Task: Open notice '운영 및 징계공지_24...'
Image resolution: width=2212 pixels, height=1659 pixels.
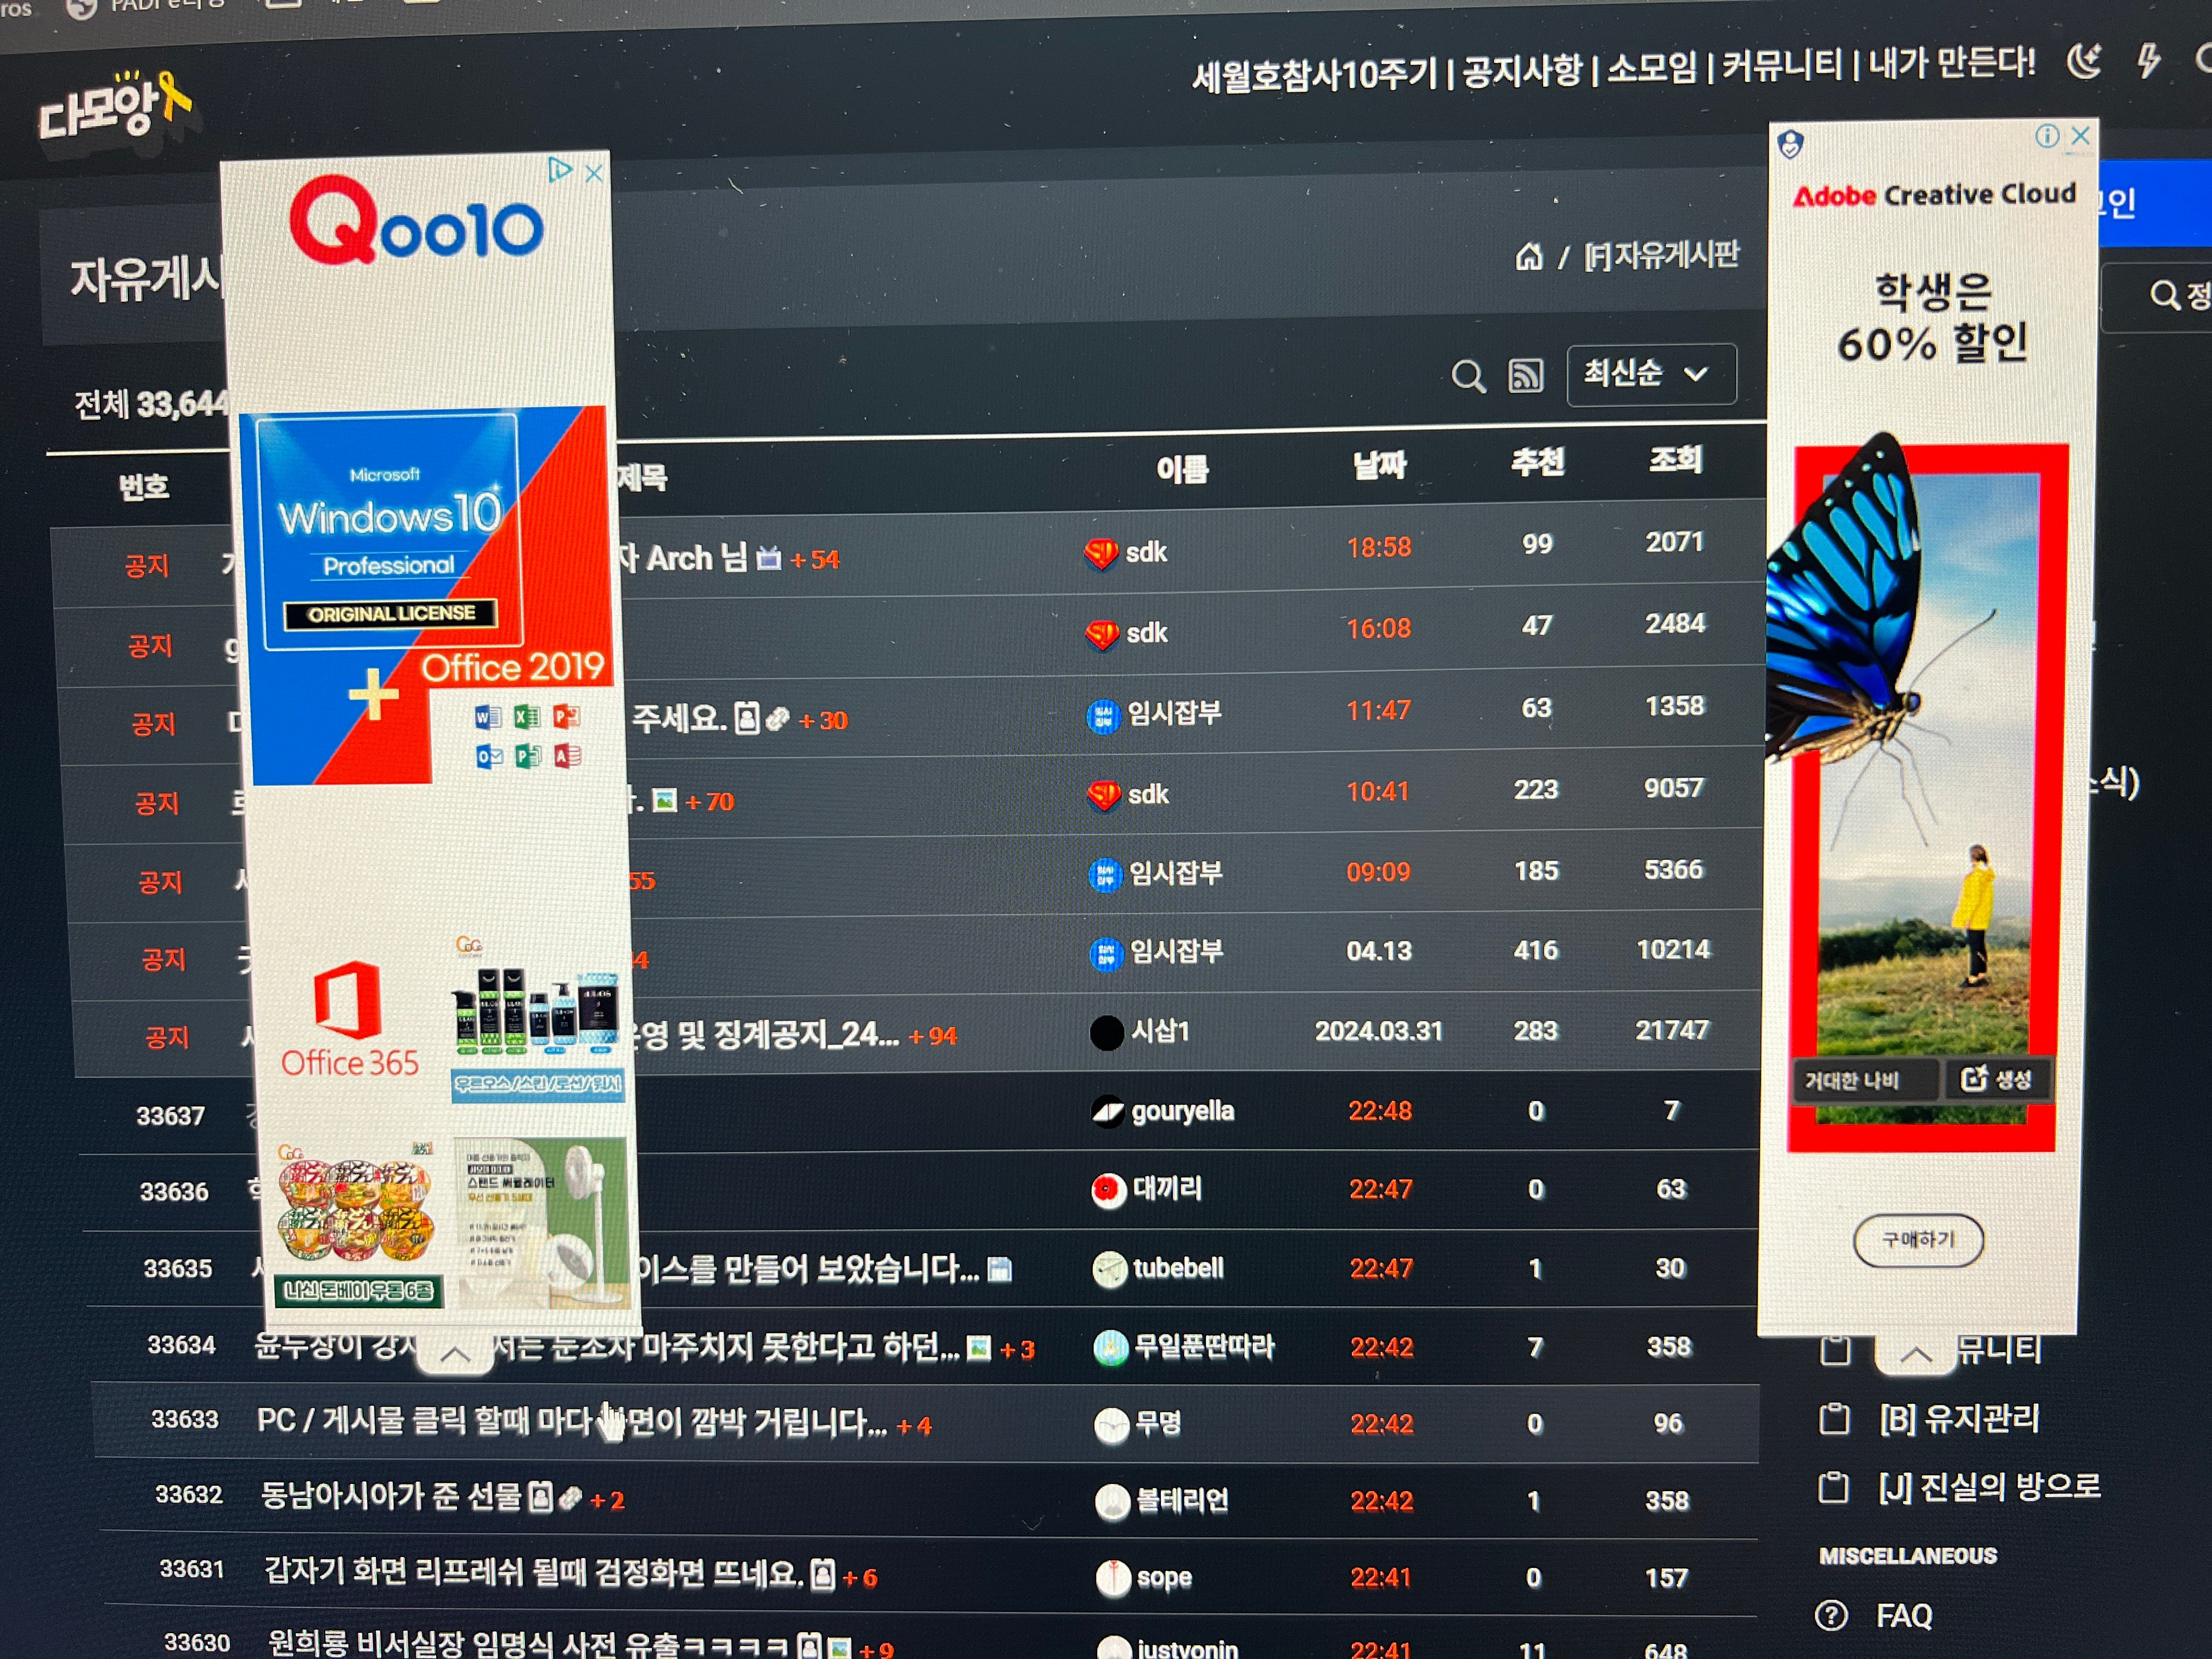Action: [x=765, y=1035]
